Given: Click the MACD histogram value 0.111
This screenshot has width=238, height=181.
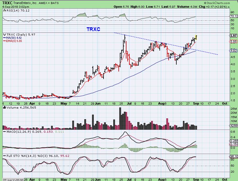Looking at the screenshot, I should pyautogui.click(x=60, y=132).
